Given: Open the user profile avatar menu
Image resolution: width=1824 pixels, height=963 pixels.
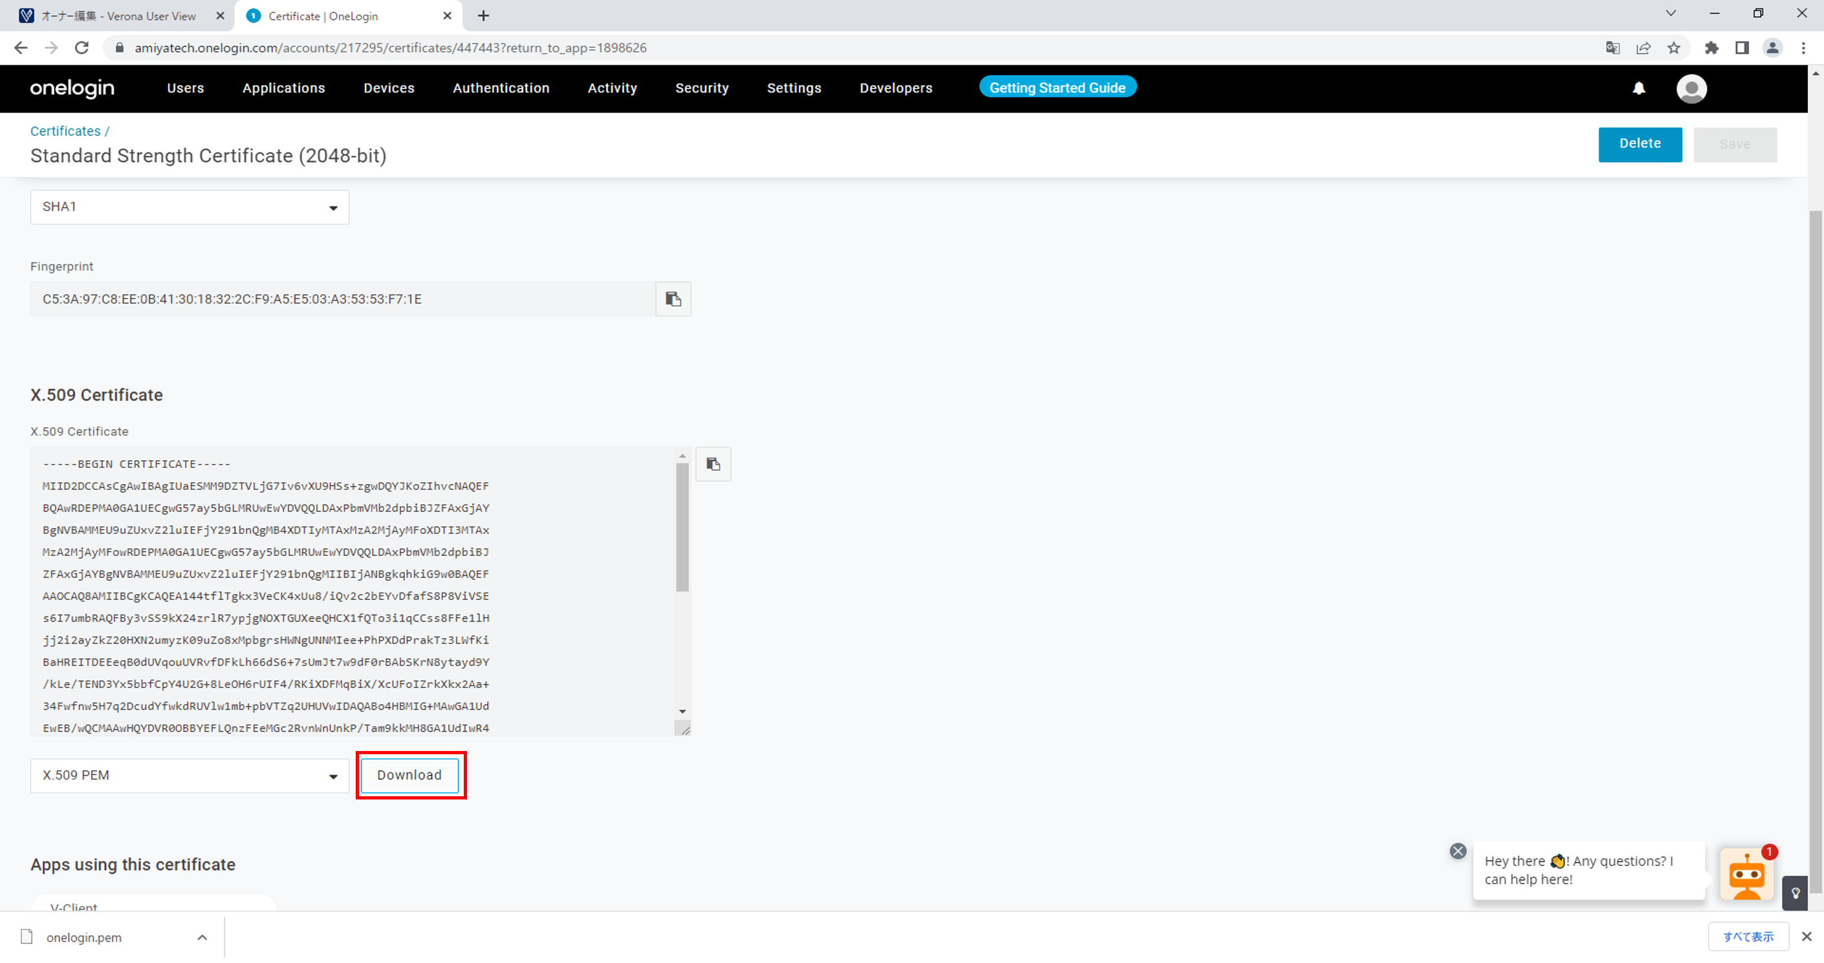Looking at the screenshot, I should click(1691, 89).
